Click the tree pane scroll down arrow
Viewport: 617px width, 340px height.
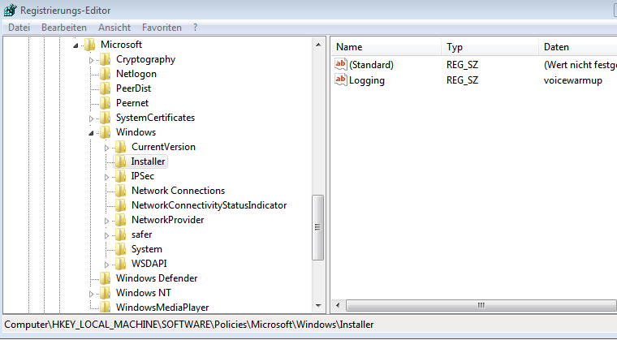pyautogui.click(x=318, y=305)
